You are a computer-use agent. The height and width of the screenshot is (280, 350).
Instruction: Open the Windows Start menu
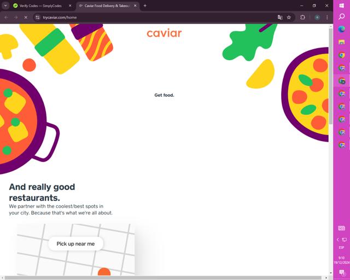click(341, 5)
